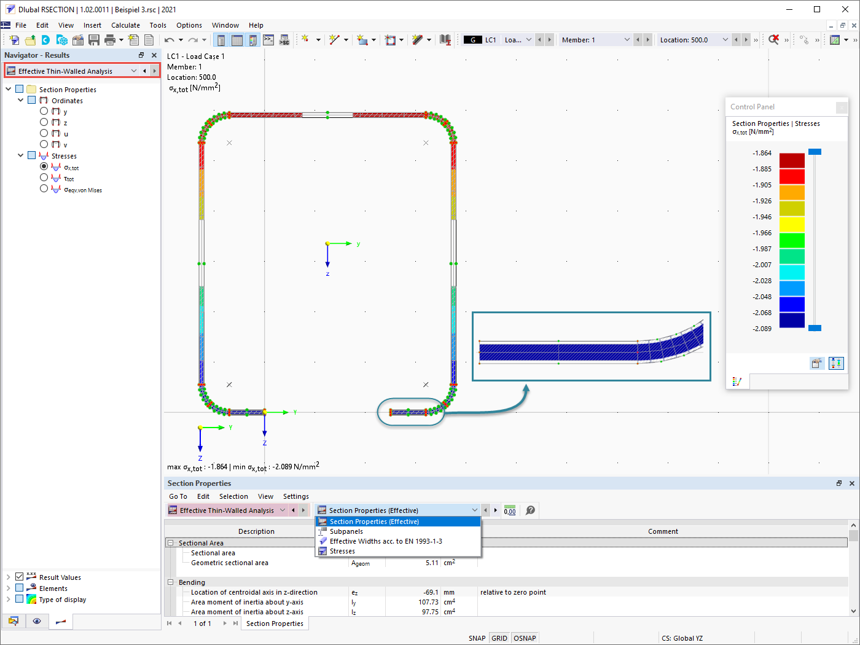This screenshot has width=860, height=645.
Task: Open the Insert menu
Action: 92,25
